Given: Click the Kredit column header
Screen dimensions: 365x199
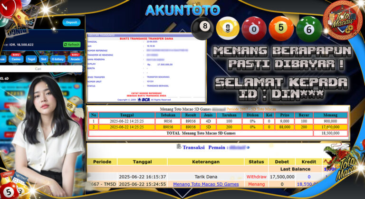Looking at the screenshot, I should [308, 162].
